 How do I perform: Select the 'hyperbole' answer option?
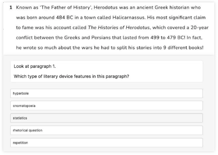(x=107, y=93)
